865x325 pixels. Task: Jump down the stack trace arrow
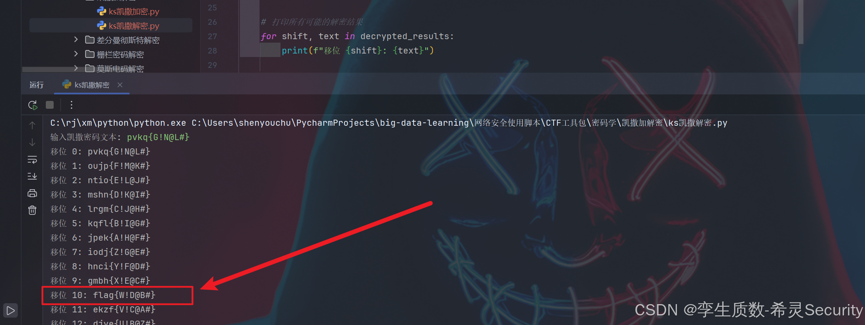32,142
